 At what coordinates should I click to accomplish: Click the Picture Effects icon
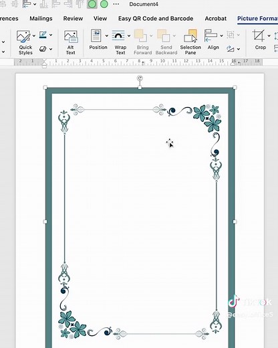coord(43,49)
